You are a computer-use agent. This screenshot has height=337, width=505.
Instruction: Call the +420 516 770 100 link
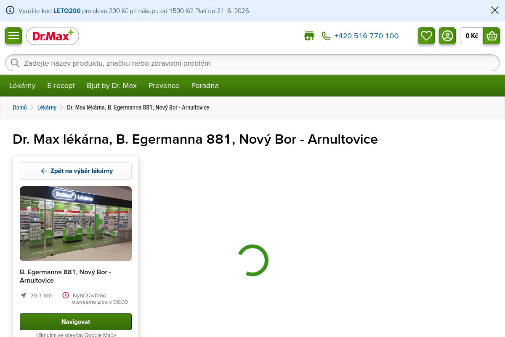366,36
